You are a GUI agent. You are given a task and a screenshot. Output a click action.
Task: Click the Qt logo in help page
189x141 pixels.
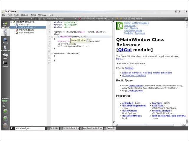click(x=120, y=26)
